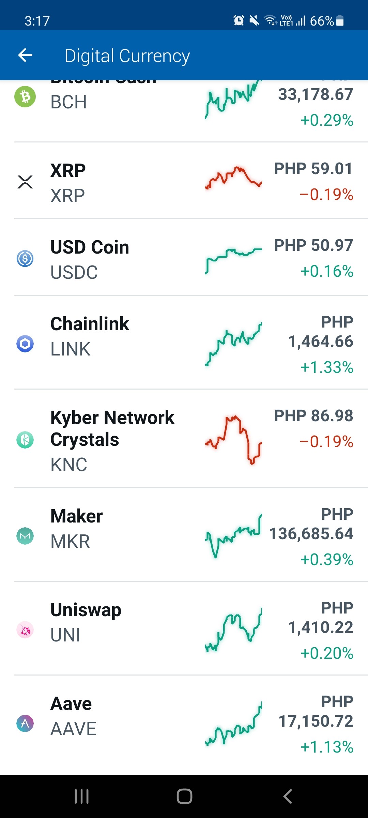The width and height of the screenshot is (368, 818).
Task: Tap the green Bitcoin Cash BCH icon
Action: click(25, 96)
